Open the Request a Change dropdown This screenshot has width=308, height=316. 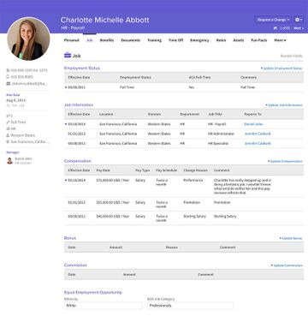click(x=273, y=20)
